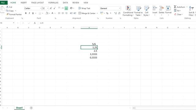Select the cell containing 5/6

(89, 44)
